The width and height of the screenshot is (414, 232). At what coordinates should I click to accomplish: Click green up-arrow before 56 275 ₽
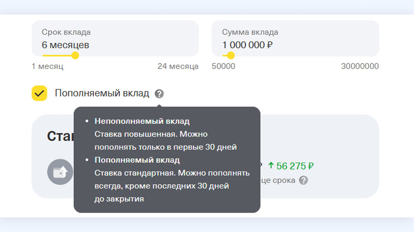[271, 166]
